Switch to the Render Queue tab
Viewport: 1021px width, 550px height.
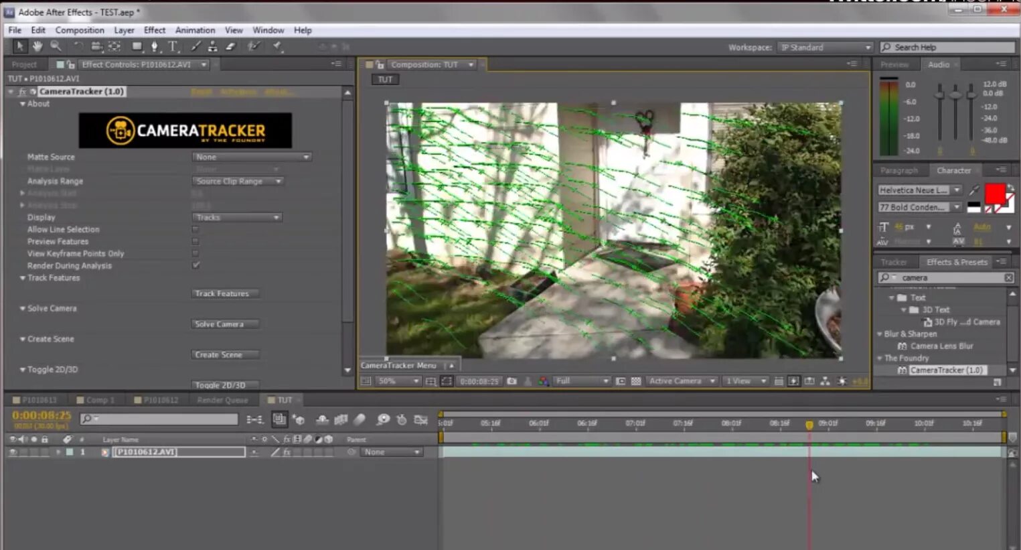(x=222, y=399)
